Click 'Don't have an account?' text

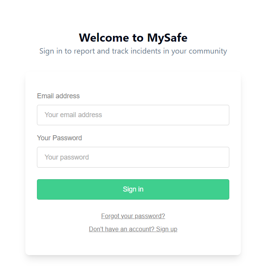[x=121, y=229]
